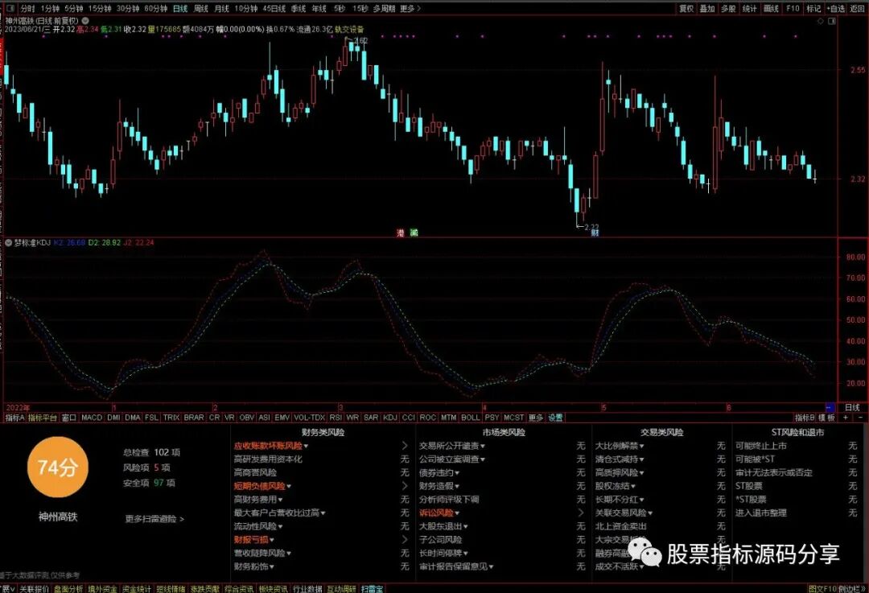Open the 行业数据 bottom tab
Screen dimensions: 869x593
click(x=307, y=588)
